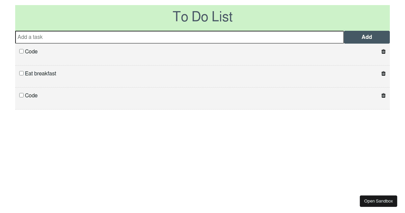This screenshot has height=213, width=405.
Task: Select the "Eat breakfast" task text
Action: pos(40,73)
